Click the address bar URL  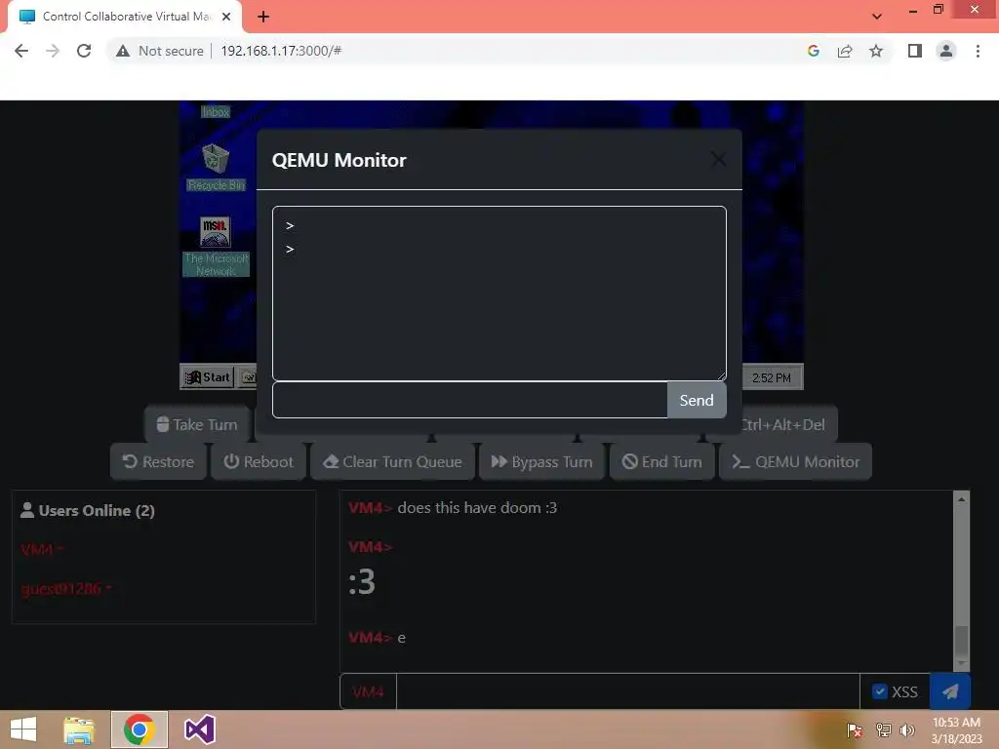point(281,51)
